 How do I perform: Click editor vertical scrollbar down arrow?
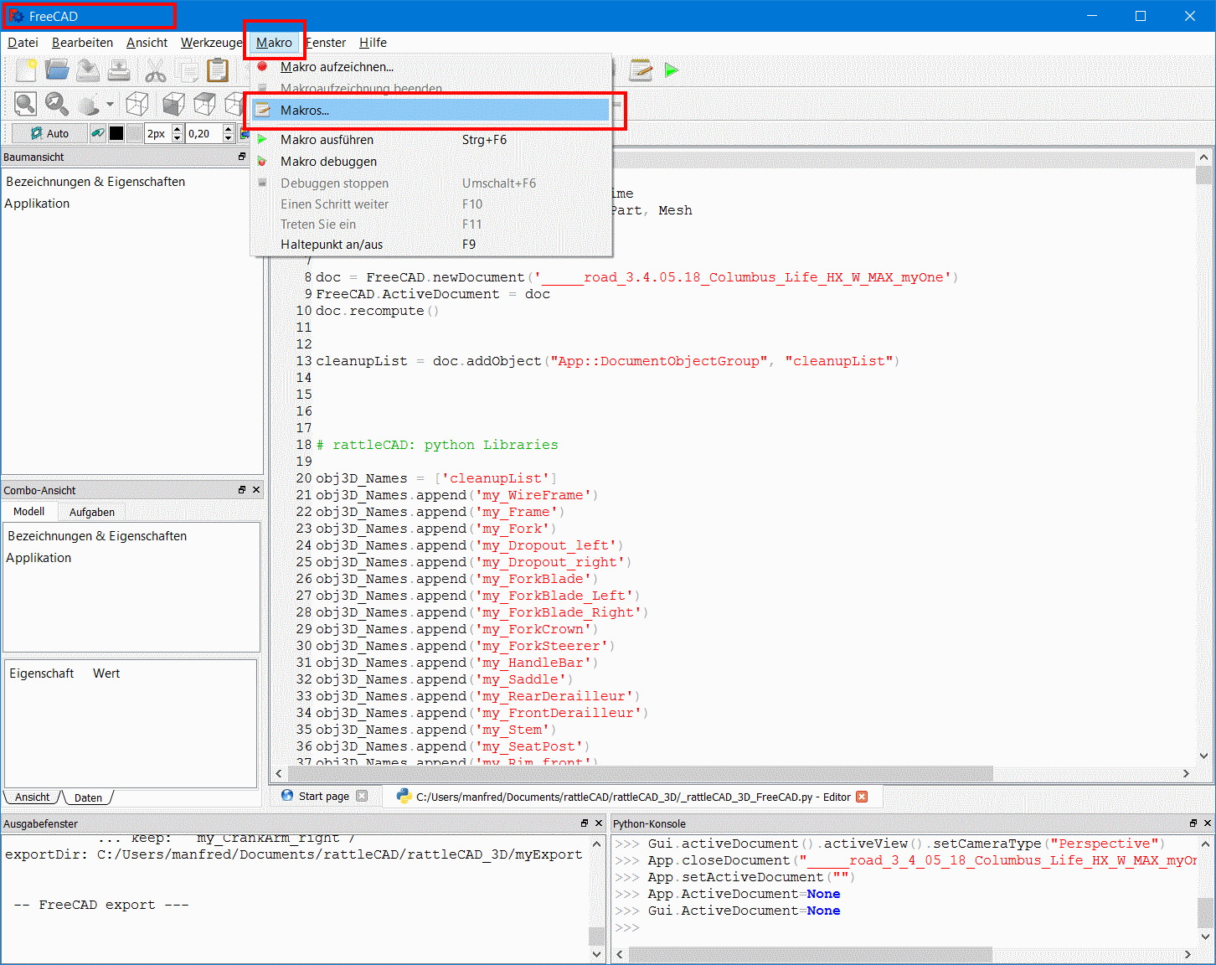pyautogui.click(x=1204, y=755)
